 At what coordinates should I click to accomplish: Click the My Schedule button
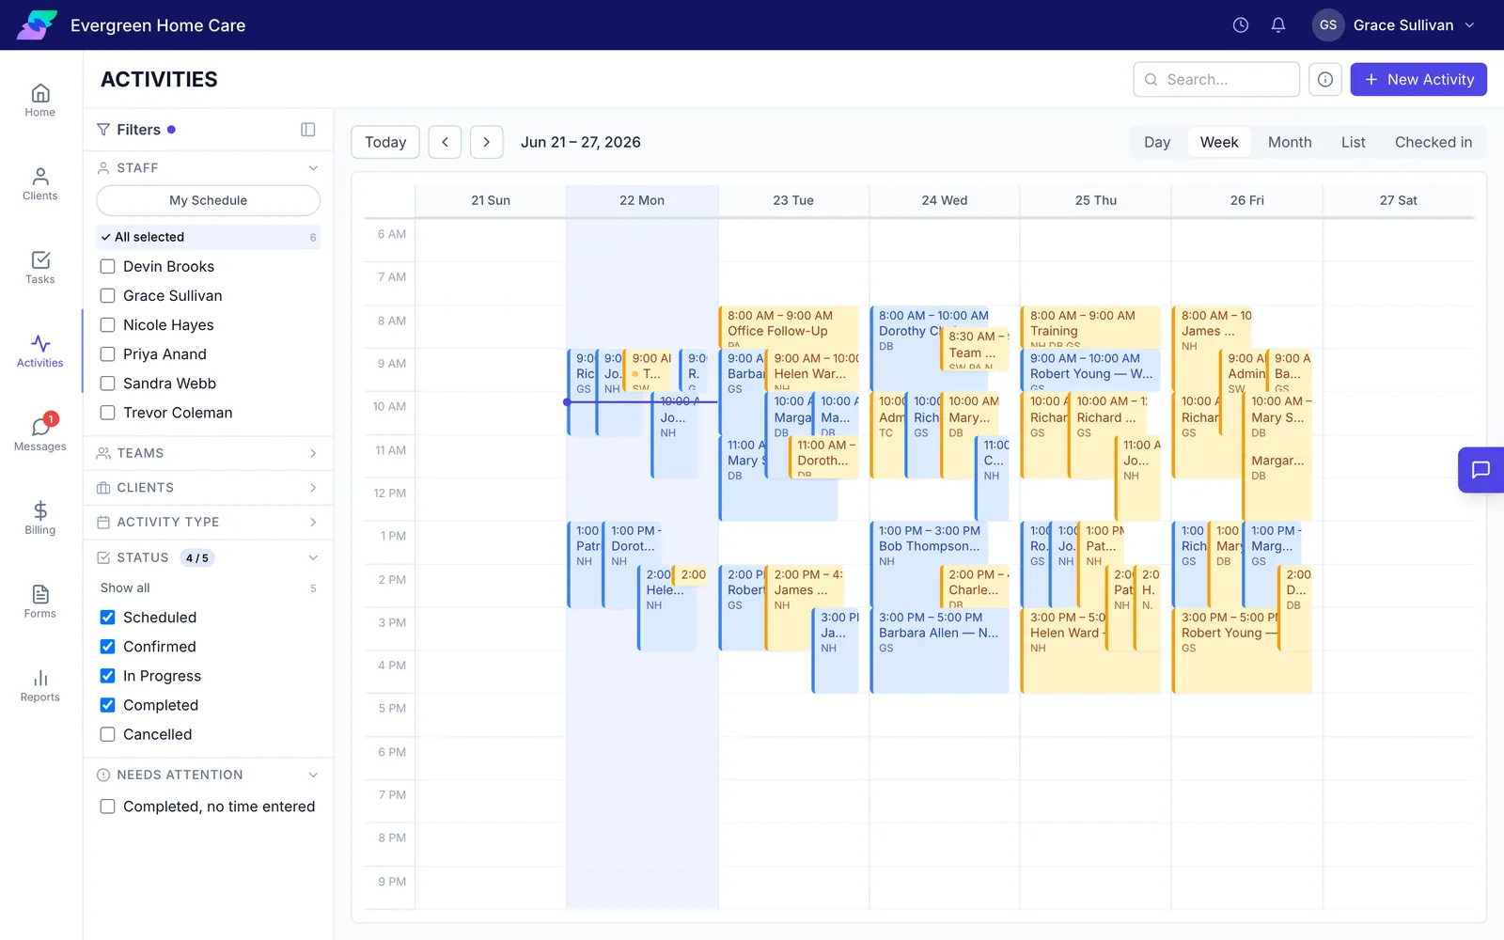(x=209, y=200)
